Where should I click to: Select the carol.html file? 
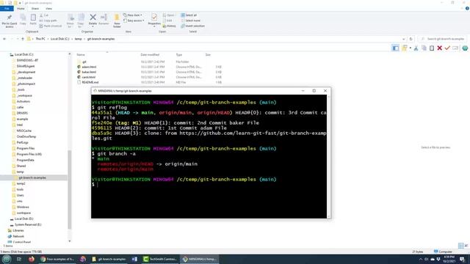point(89,77)
